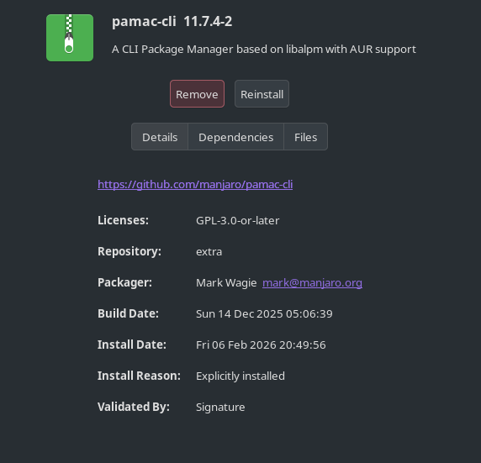Click the Repository label
The width and height of the screenshot is (481, 463).
129,251
